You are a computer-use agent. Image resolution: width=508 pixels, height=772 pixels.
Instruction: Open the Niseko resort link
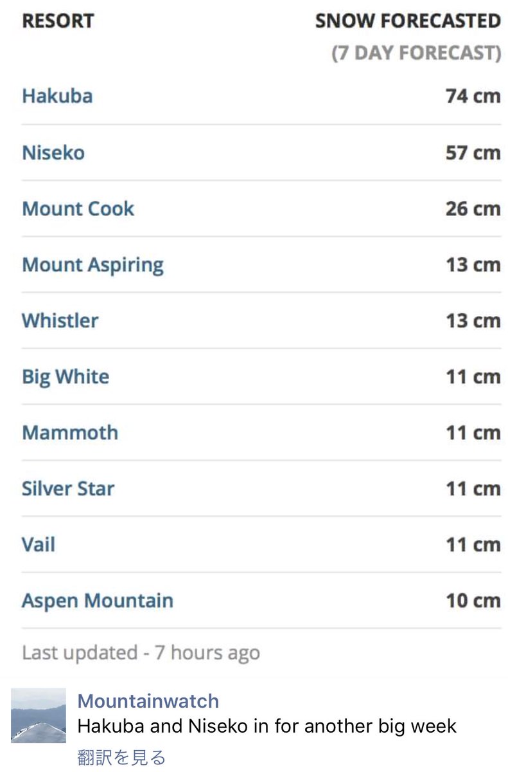click(53, 153)
